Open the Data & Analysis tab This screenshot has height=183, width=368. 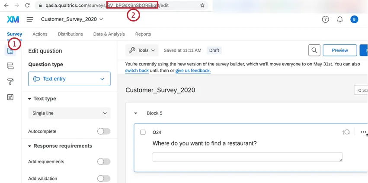coord(109,34)
